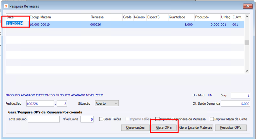Click the Pesquisa Remessas window icon
This screenshot has height=140, width=259.
(x=6, y=6)
